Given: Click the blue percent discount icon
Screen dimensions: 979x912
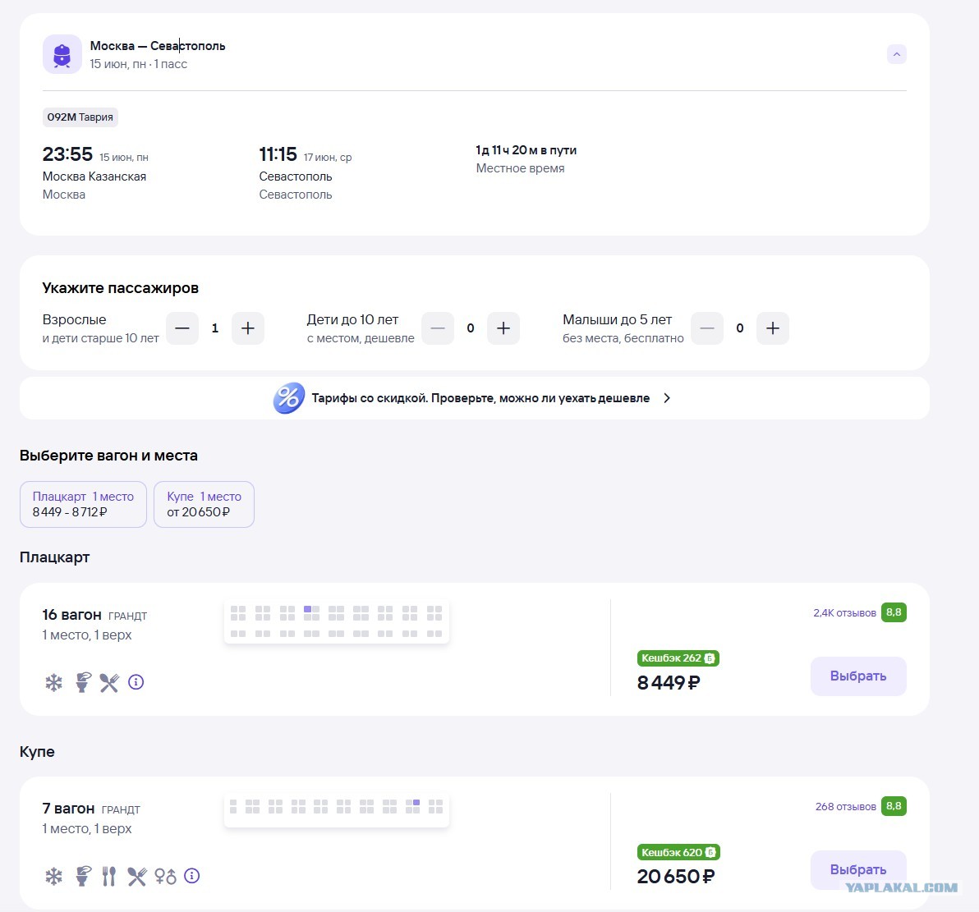Looking at the screenshot, I should pos(288,397).
